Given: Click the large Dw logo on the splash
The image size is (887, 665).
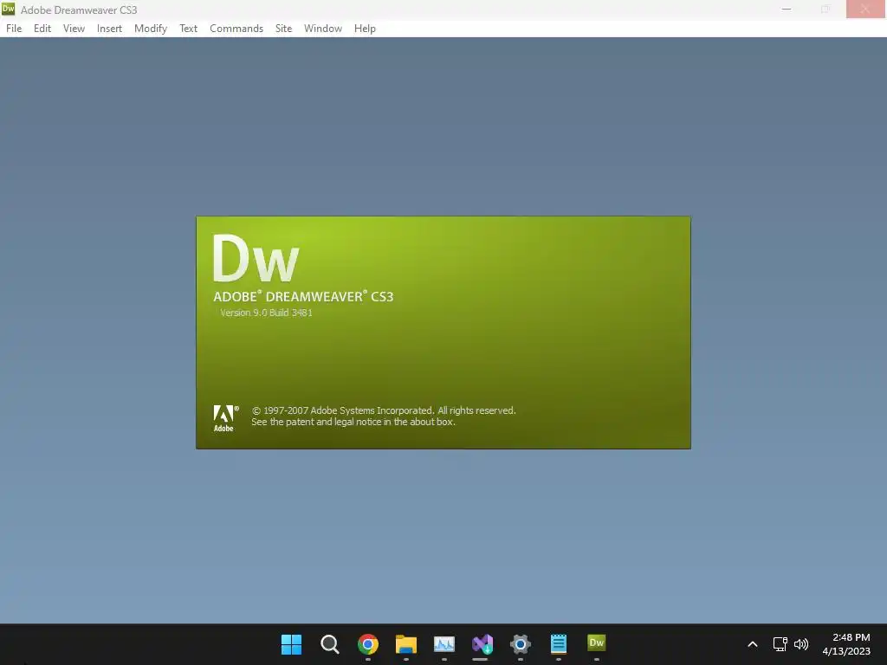Looking at the screenshot, I should (x=256, y=258).
